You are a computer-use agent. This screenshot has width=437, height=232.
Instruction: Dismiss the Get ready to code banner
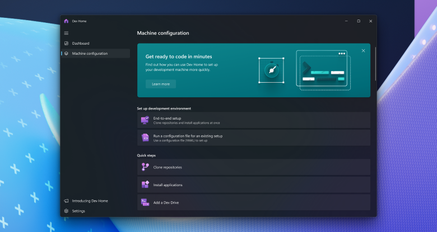click(363, 51)
